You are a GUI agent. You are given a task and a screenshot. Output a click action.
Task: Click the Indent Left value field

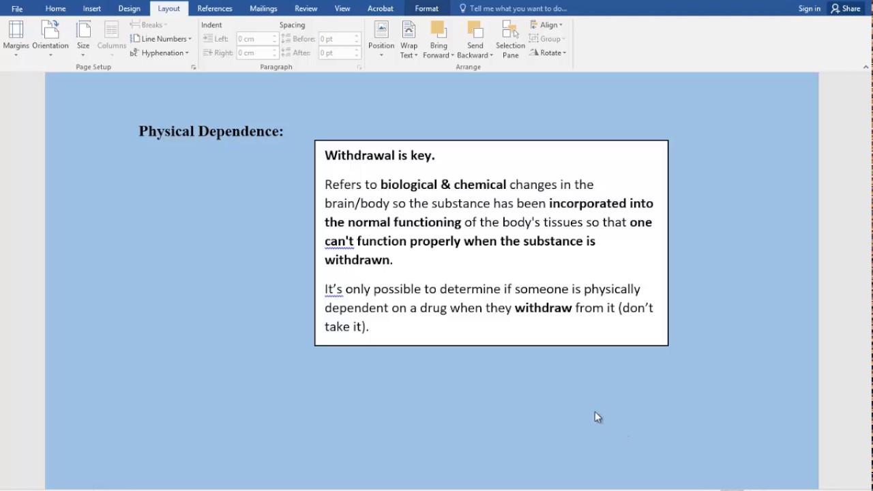(254, 39)
